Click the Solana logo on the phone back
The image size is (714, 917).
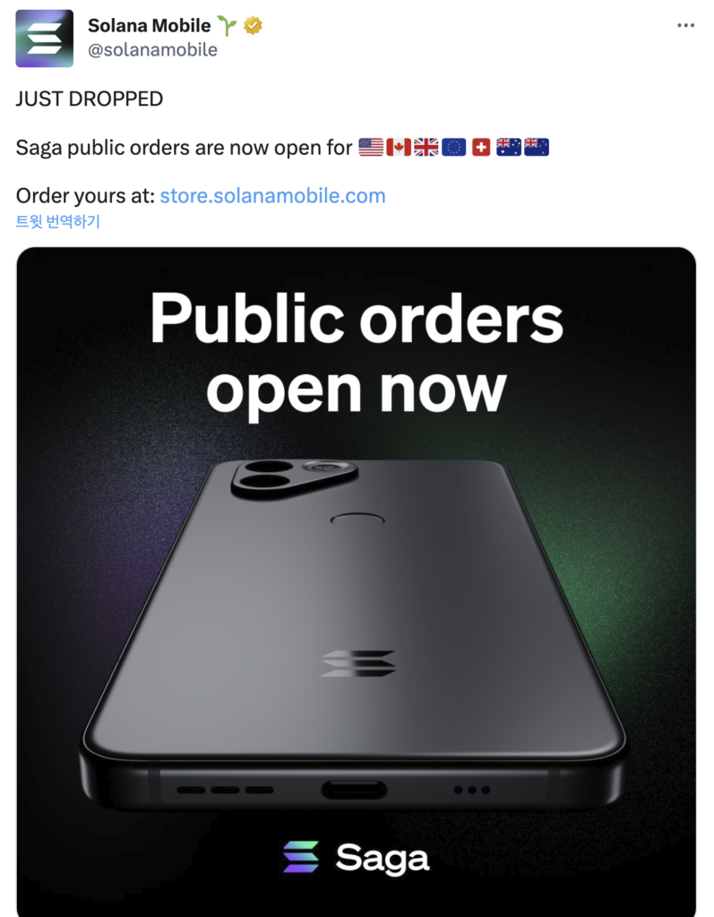[x=358, y=664]
